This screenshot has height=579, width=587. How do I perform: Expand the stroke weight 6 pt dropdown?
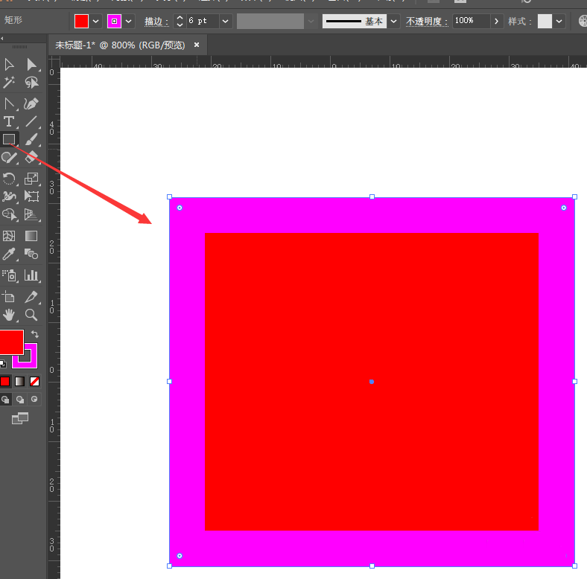coord(226,22)
